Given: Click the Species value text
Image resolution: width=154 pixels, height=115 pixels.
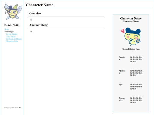Looking at the screenshot, I should 136,59.
